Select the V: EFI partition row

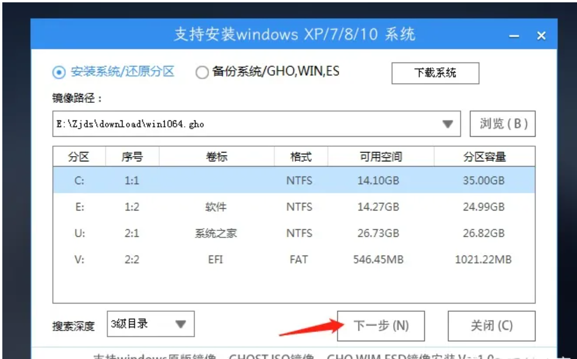[x=293, y=259]
